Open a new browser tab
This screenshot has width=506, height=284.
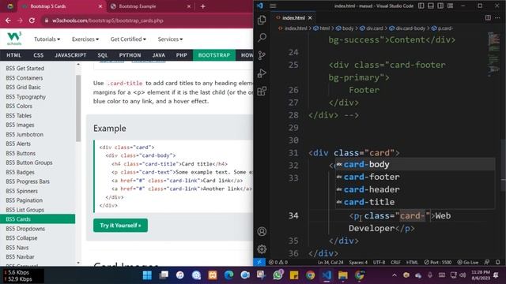click(x=202, y=6)
